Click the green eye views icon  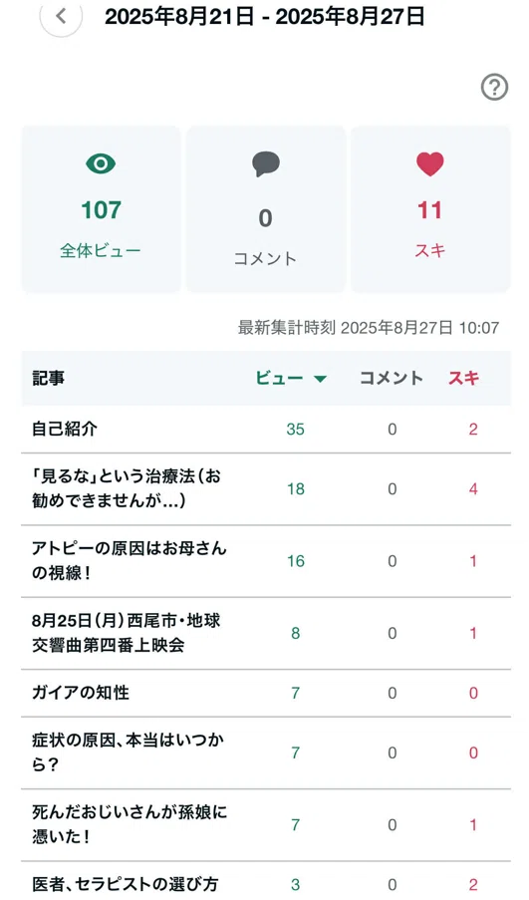[x=101, y=164]
